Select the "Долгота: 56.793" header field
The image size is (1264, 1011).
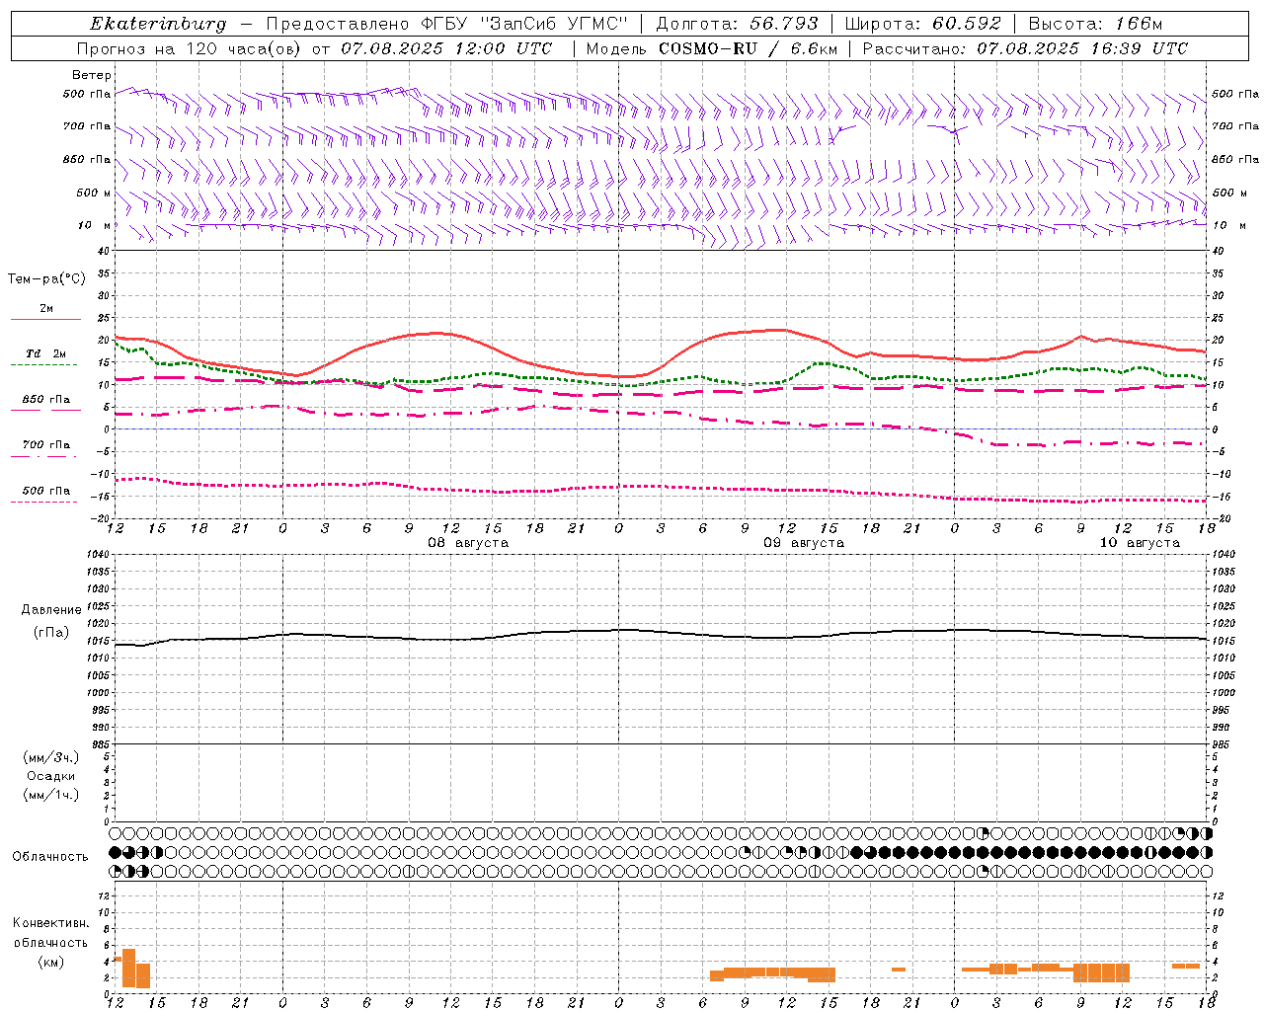click(738, 24)
